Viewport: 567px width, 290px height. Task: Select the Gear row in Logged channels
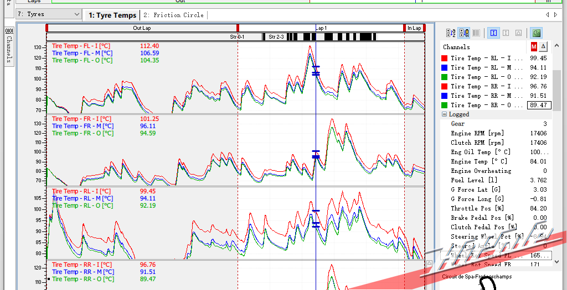pyautogui.click(x=496, y=124)
